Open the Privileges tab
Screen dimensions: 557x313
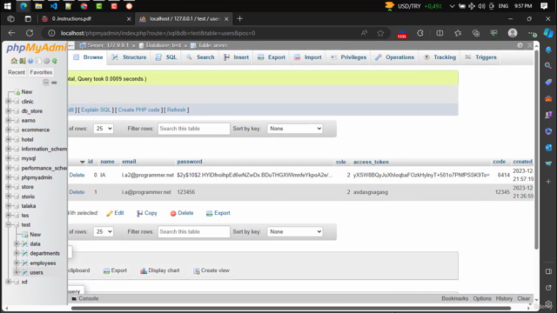(x=348, y=57)
